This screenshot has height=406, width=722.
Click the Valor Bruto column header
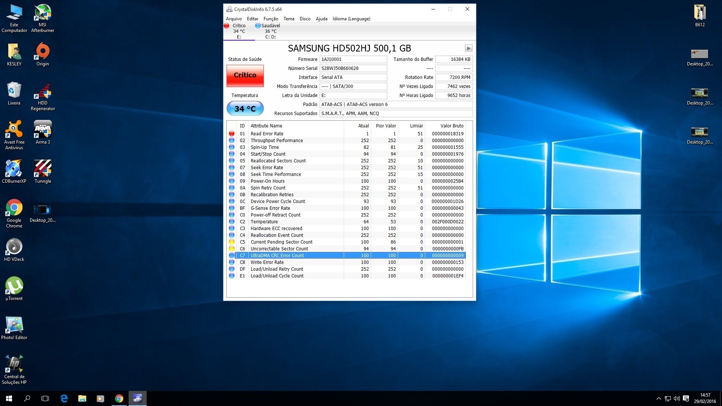pos(445,126)
